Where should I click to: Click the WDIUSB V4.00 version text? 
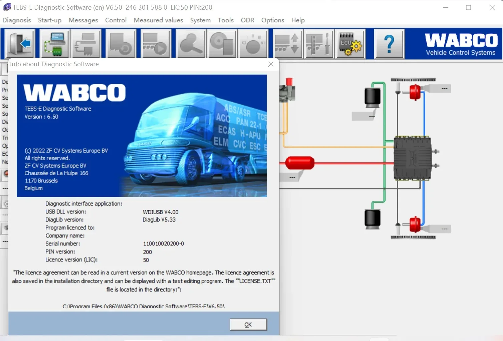pos(161,212)
